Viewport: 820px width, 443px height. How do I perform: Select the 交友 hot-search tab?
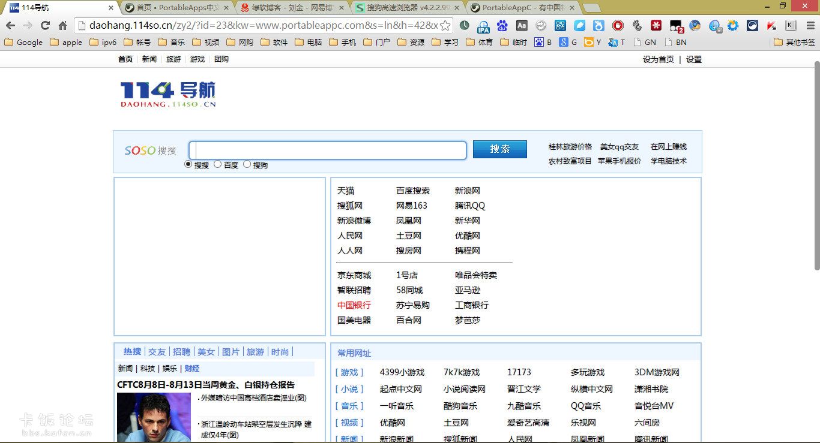(x=157, y=352)
